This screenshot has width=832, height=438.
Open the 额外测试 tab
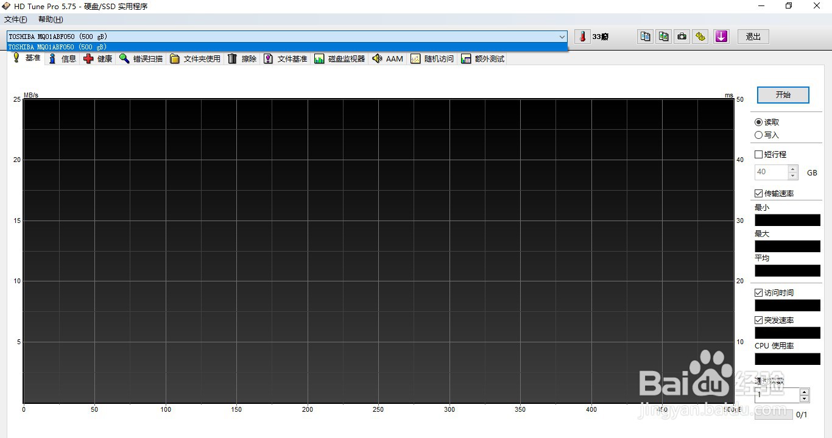click(483, 59)
